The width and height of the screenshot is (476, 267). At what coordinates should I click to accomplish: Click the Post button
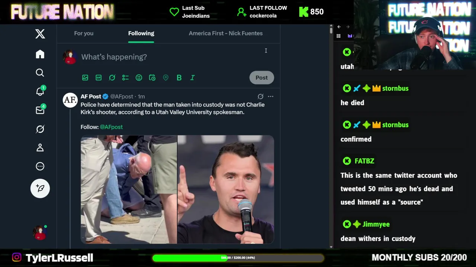point(261,78)
